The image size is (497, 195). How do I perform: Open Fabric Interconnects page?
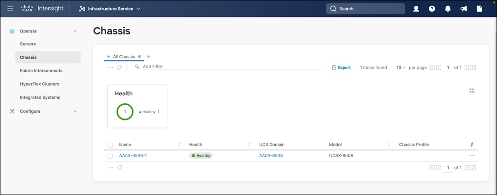pyautogui.click(x=41, y=70)
